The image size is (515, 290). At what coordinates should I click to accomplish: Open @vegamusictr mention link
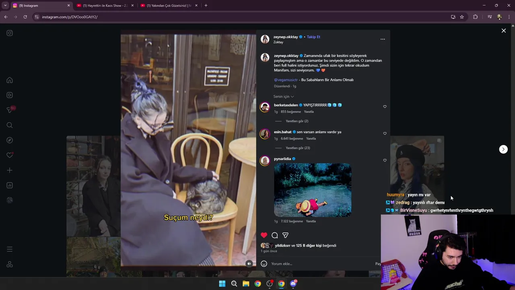tap(286, 80)
